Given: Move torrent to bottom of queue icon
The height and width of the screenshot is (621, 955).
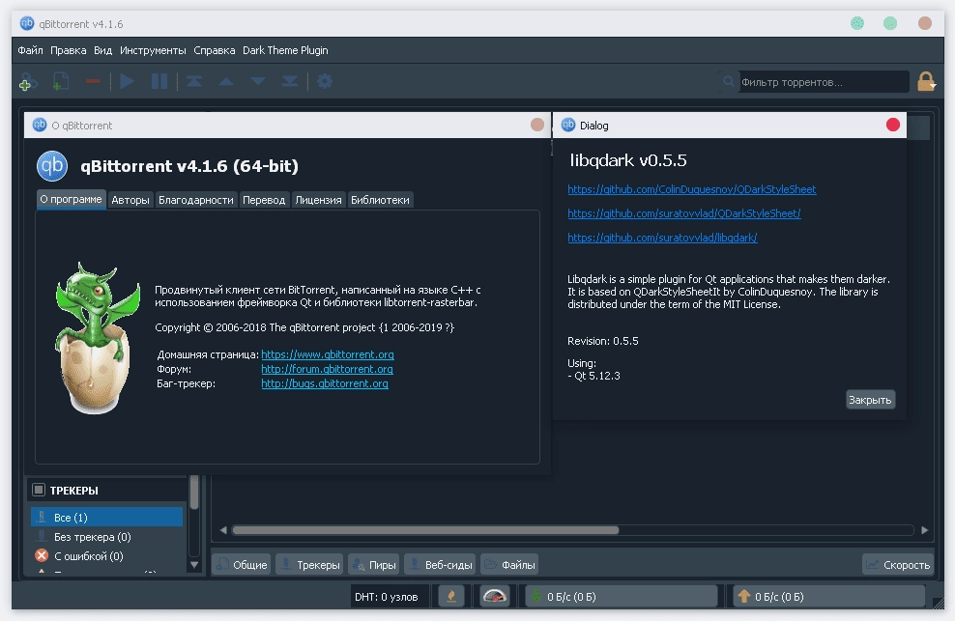Looking at the screenshot, I should click(x=290, y=81).
